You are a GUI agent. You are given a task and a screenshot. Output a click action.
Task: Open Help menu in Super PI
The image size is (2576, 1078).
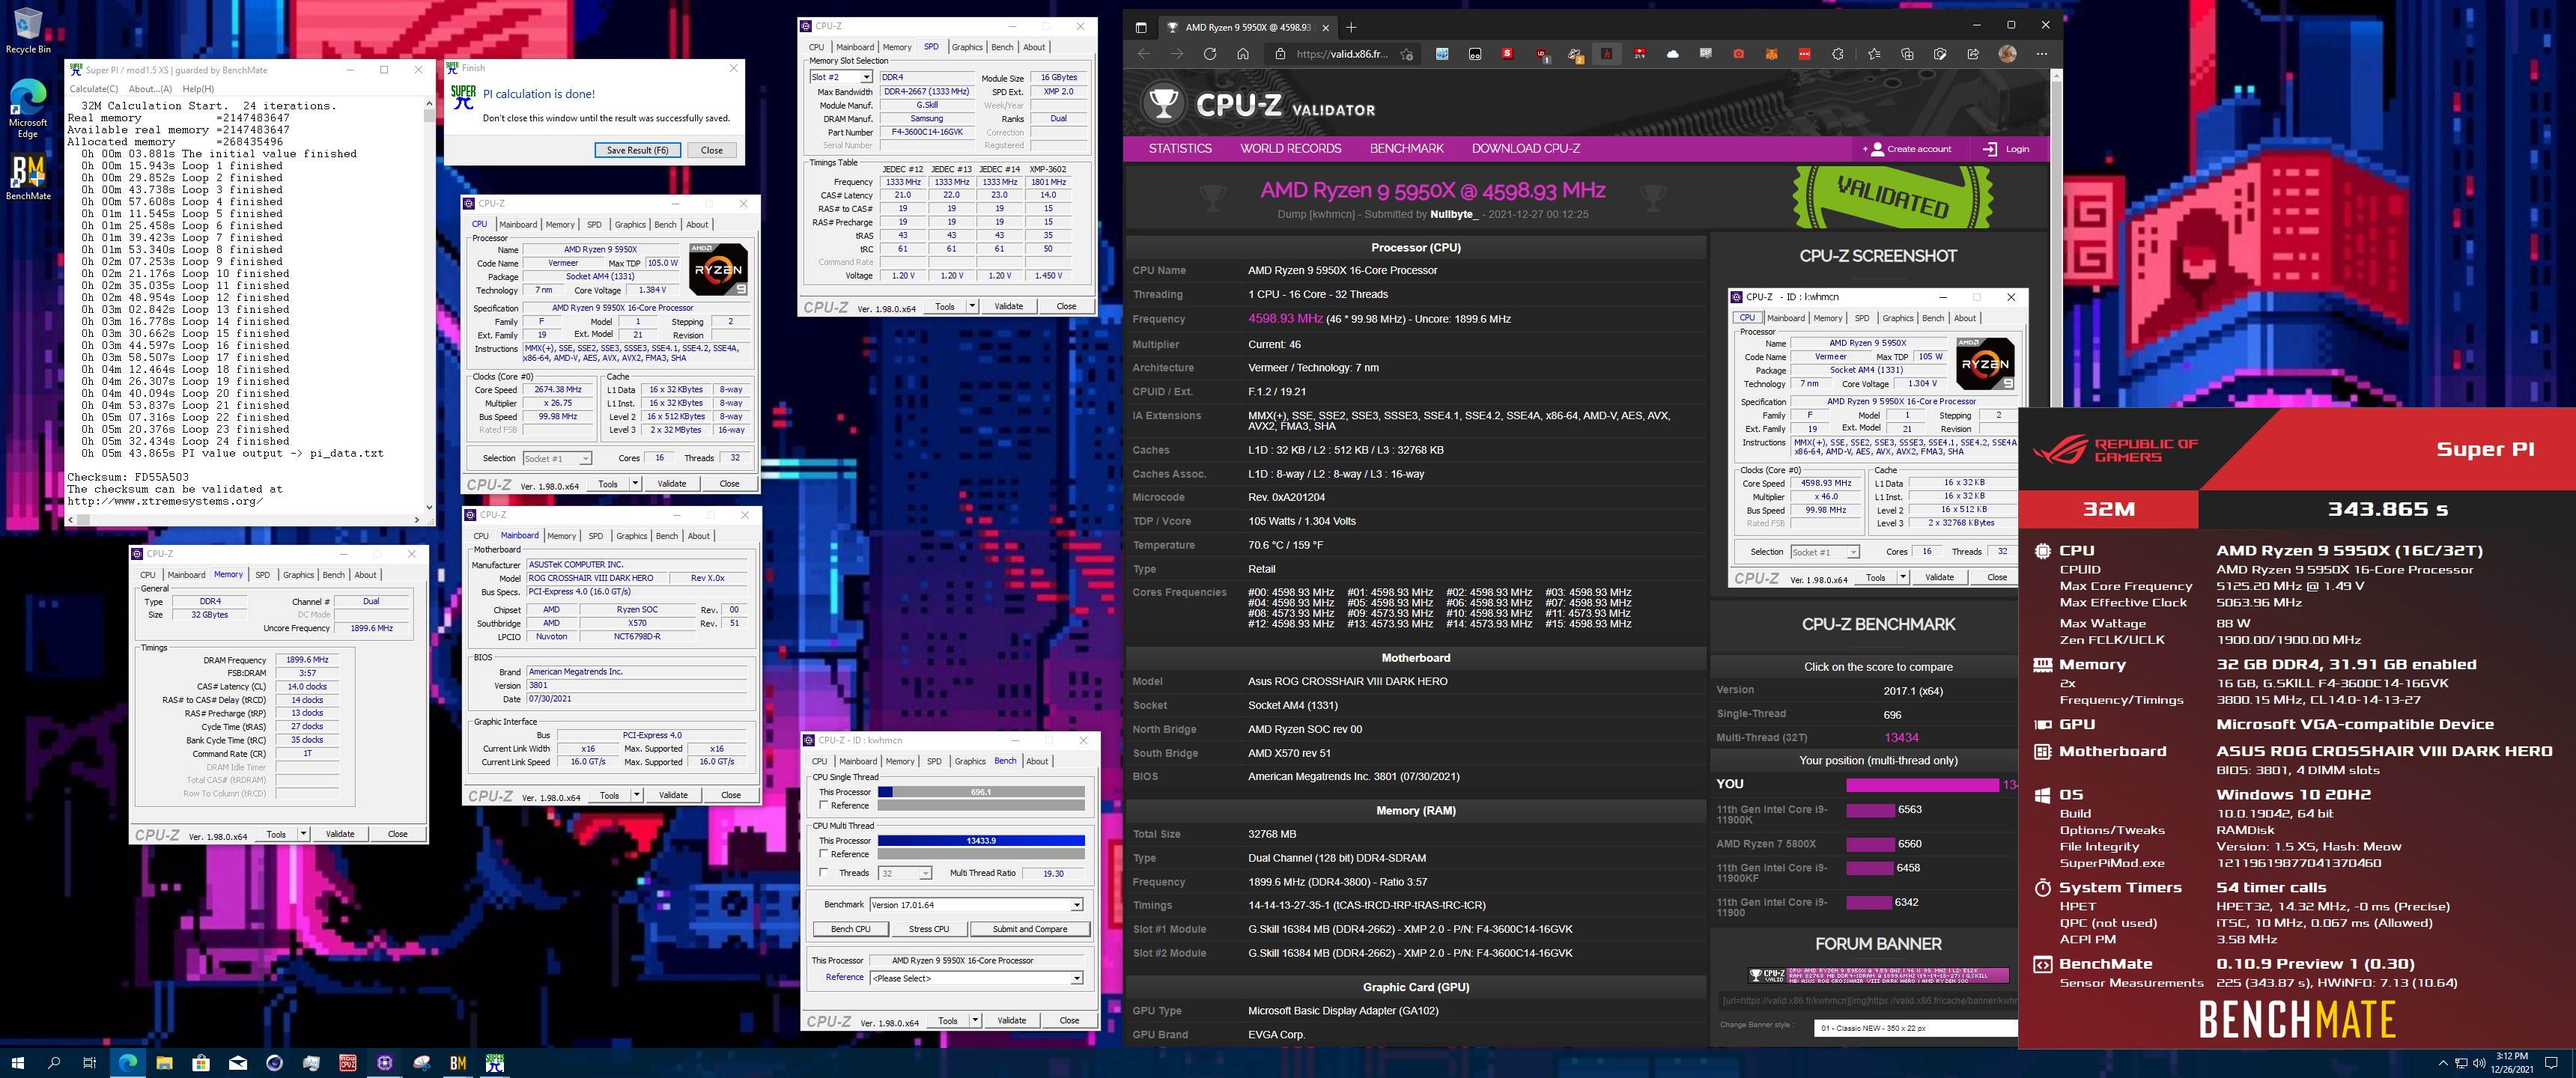coord(198,89)
